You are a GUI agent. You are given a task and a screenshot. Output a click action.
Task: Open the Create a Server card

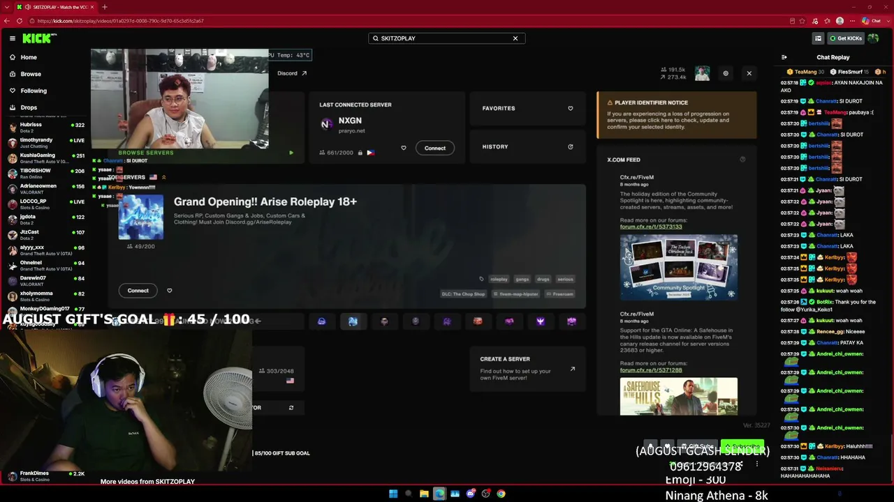pyautogui.click(x=527, y=369)
